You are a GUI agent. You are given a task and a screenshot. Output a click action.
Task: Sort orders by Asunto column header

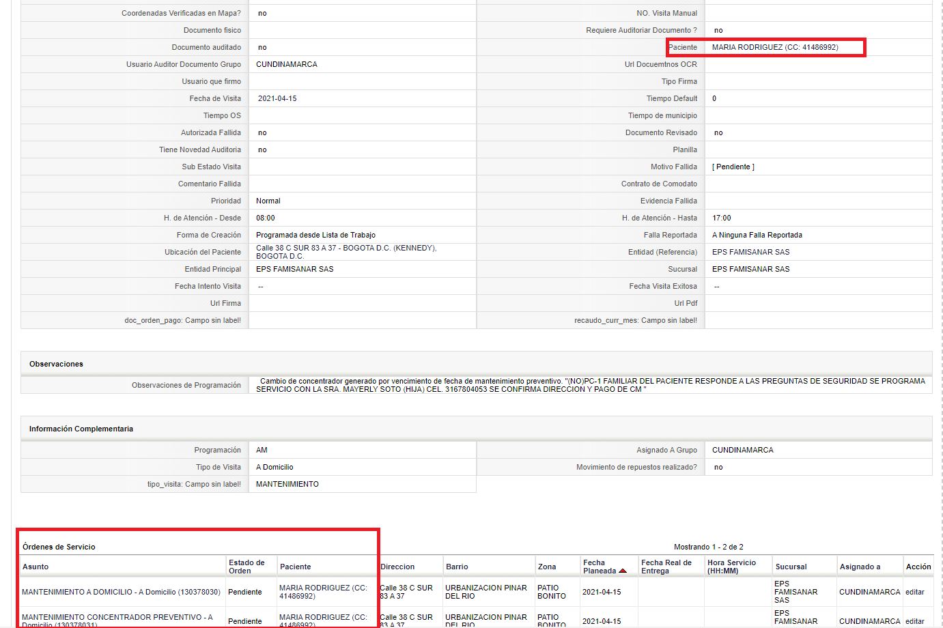tap(36, 567)
